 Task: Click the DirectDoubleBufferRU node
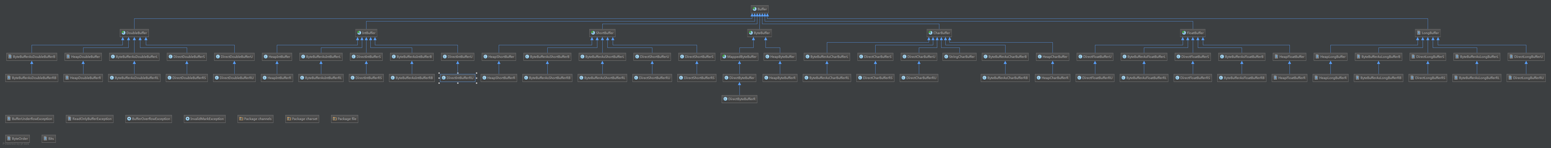tap(234, 78)
